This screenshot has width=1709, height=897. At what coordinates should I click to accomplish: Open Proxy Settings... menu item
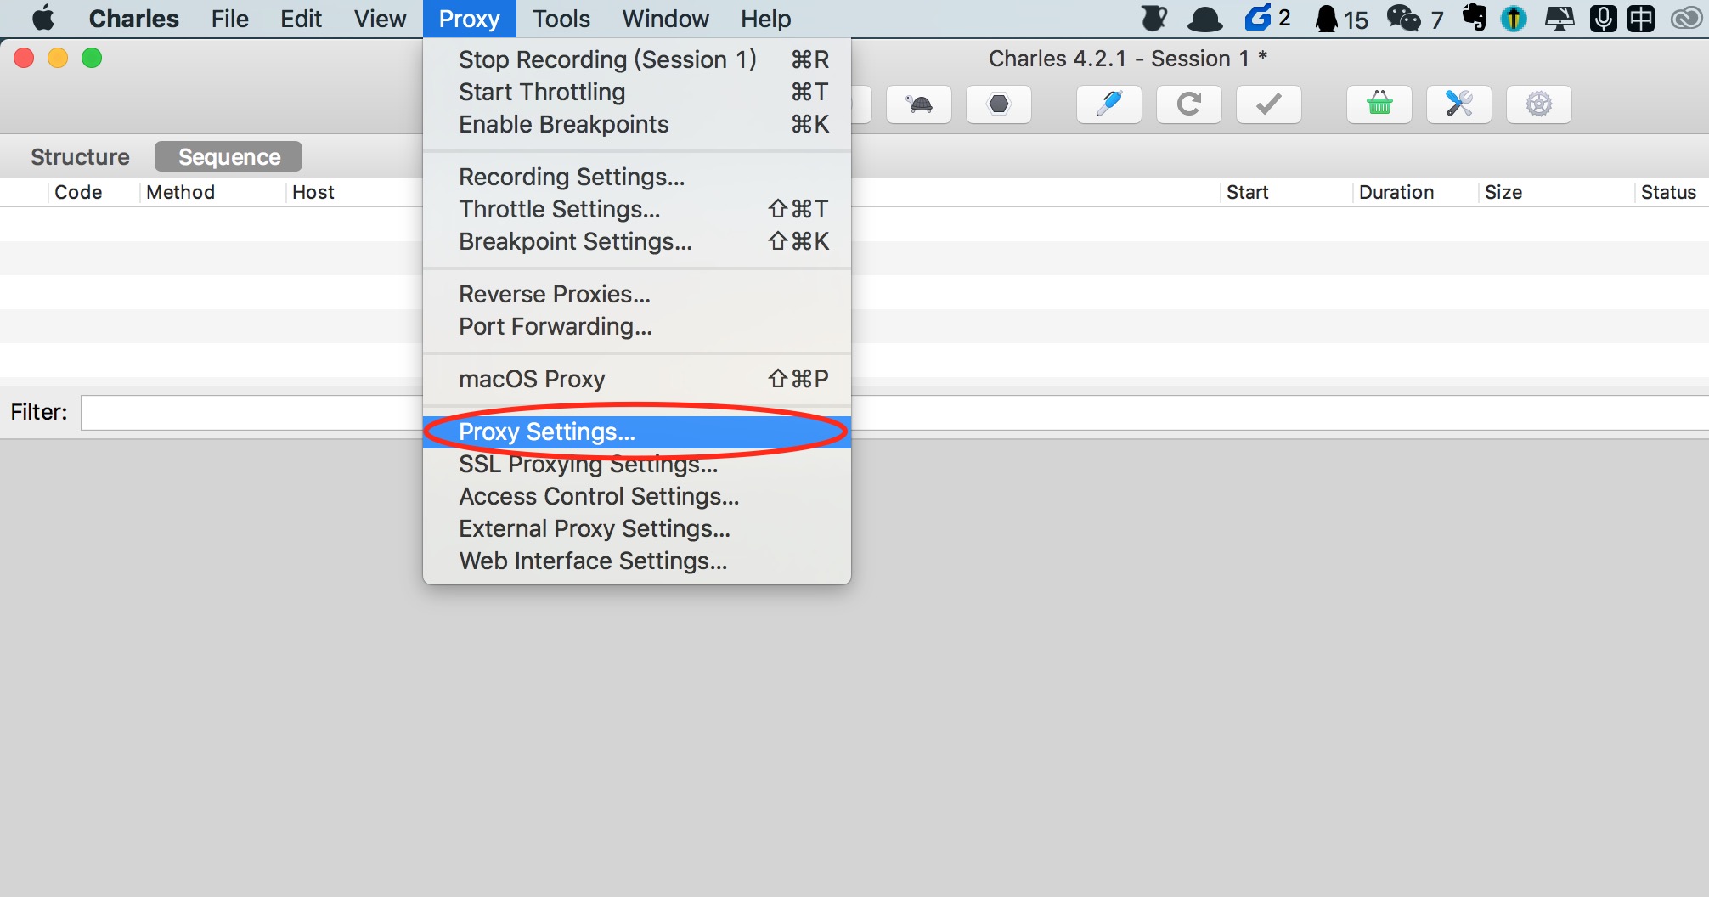click(637, 432)
